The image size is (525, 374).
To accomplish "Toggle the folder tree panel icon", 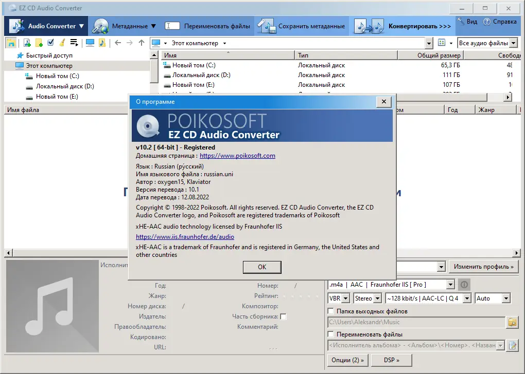I will click(11, 43).
